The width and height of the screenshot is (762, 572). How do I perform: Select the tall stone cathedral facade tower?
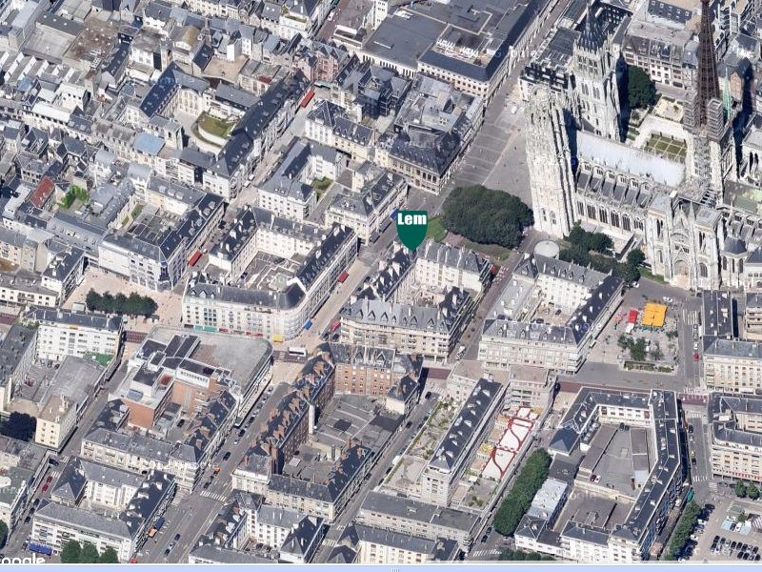[x=550, y=162]
